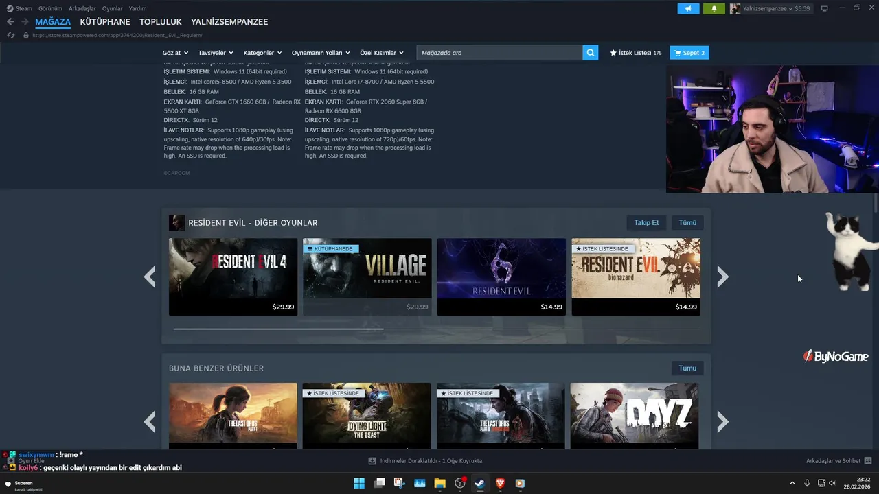
Task: Click the Steam taskbar icon
Action: click(480, 483)
